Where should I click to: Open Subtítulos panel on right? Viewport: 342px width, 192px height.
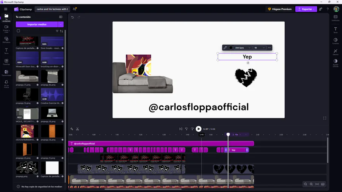point(336,18)
